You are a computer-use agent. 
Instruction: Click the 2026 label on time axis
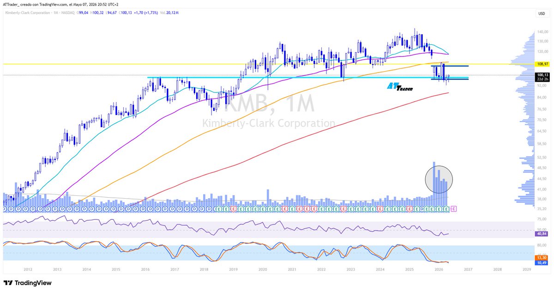(x=439, y=269)
